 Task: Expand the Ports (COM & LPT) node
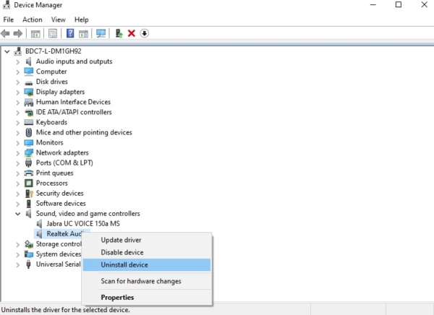pos(17,163)
